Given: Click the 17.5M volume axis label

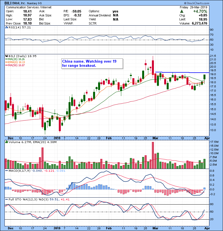Looking at the screenshot, I should click(214, 142).
